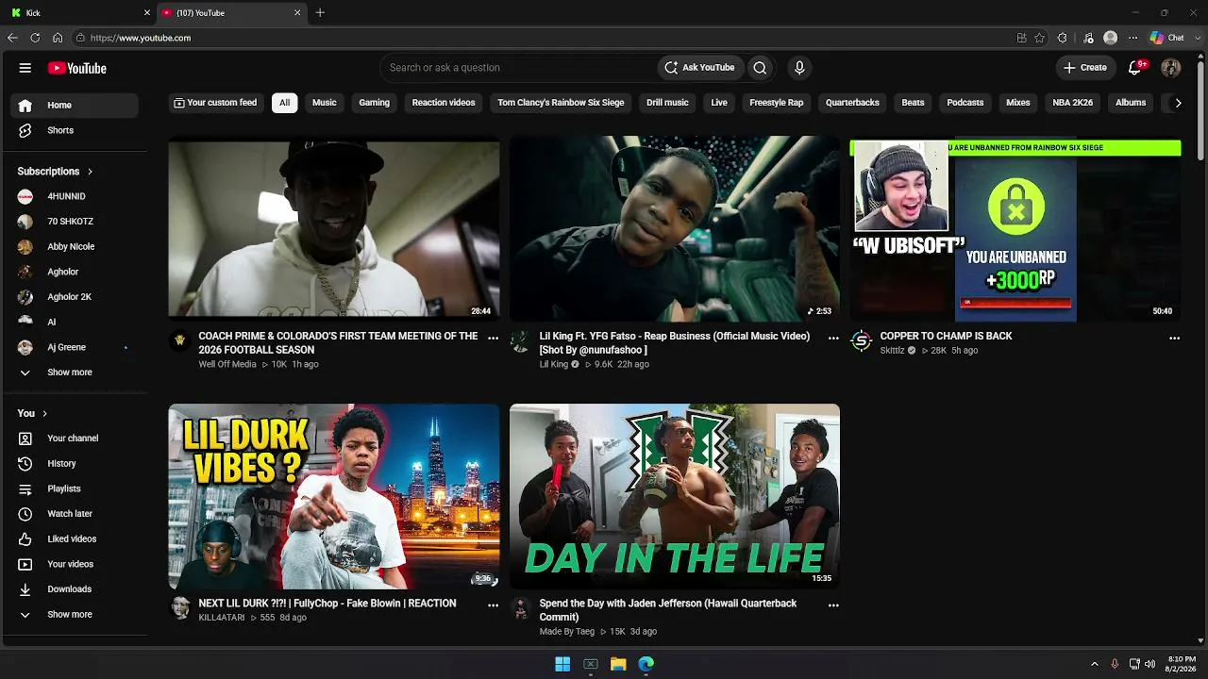Open Your videos in the sidebar
Viewport: 1208px width, 679px height.
pyautogui.click(x=73, y=564)
